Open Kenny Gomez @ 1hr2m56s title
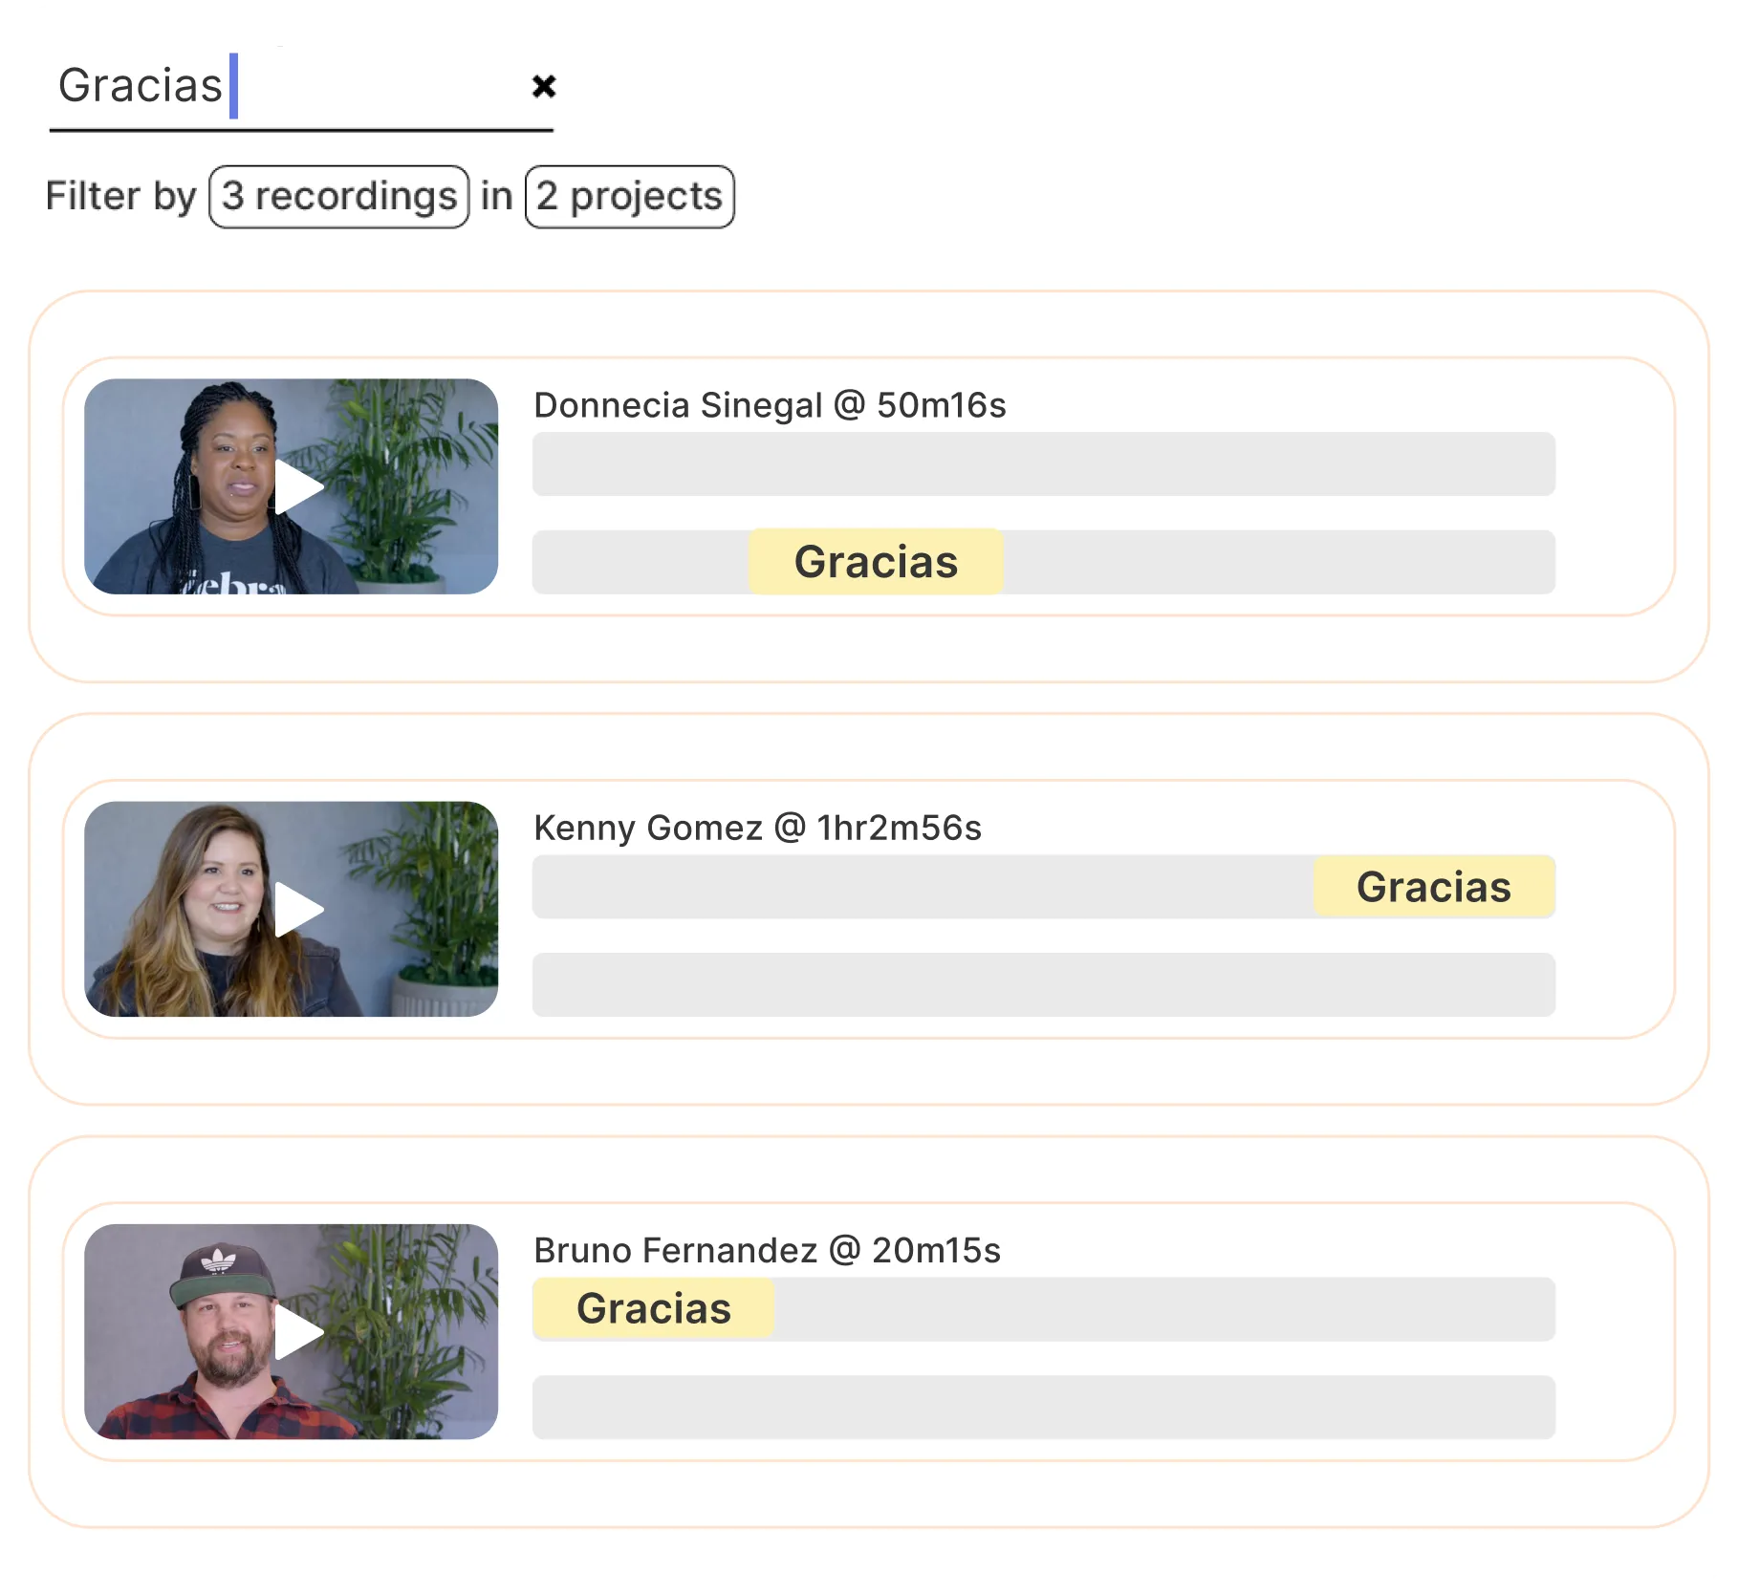This screenshot has height=1594, width=1738. pos(757,828)
